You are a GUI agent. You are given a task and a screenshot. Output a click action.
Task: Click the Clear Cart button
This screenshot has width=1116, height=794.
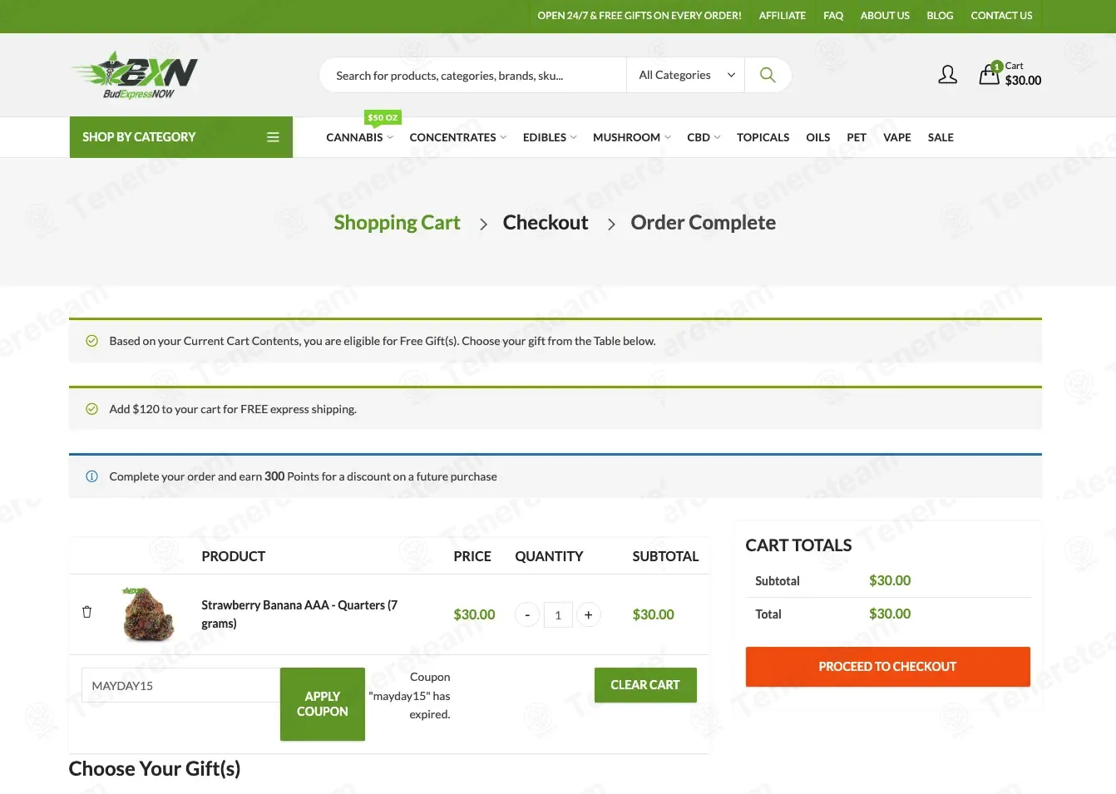(x=645, y=685)
